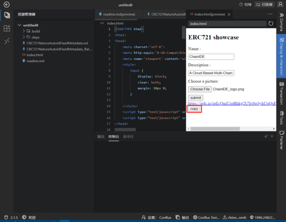Clear the console with the broom icon
This screenshot has width=286, height=222.
(266, 136)
